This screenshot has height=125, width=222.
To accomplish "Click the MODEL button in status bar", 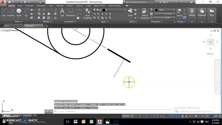I will pos(126,116).
